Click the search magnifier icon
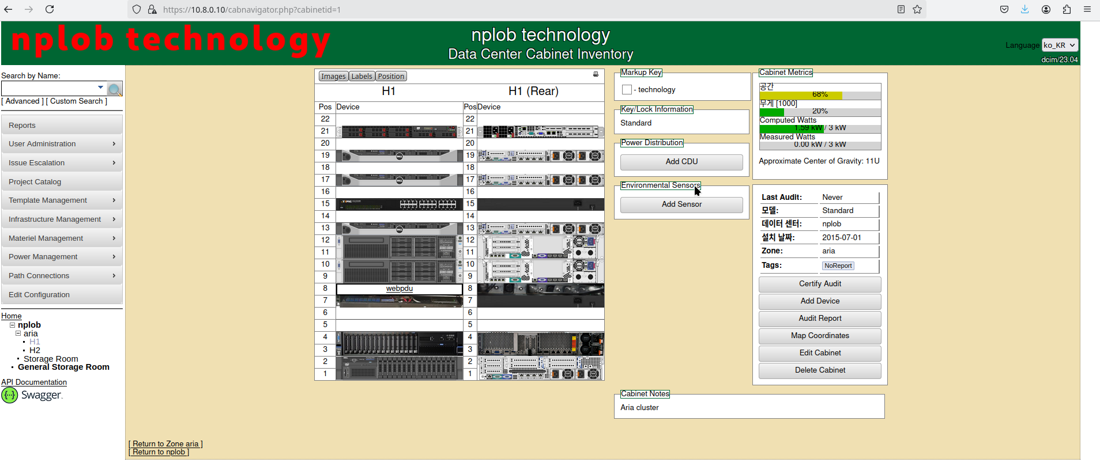 click(115, 89)
